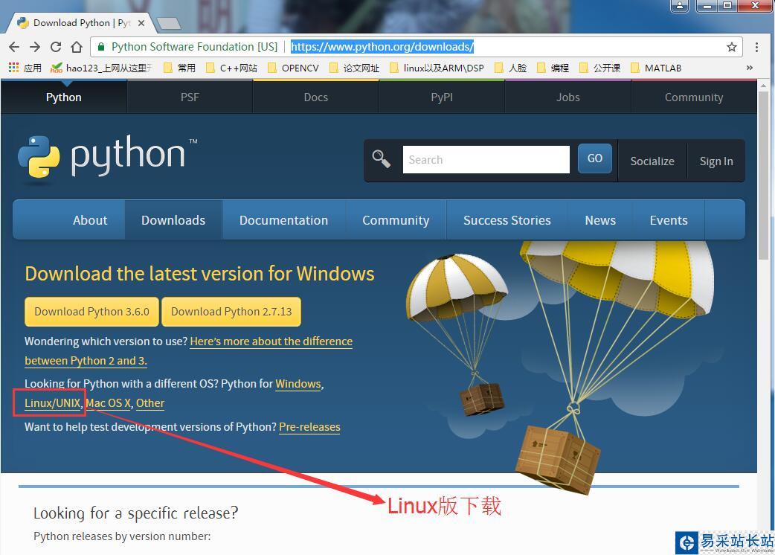Open the browser home page icon
The image size is (775, 555).
(x=77, y=47)
